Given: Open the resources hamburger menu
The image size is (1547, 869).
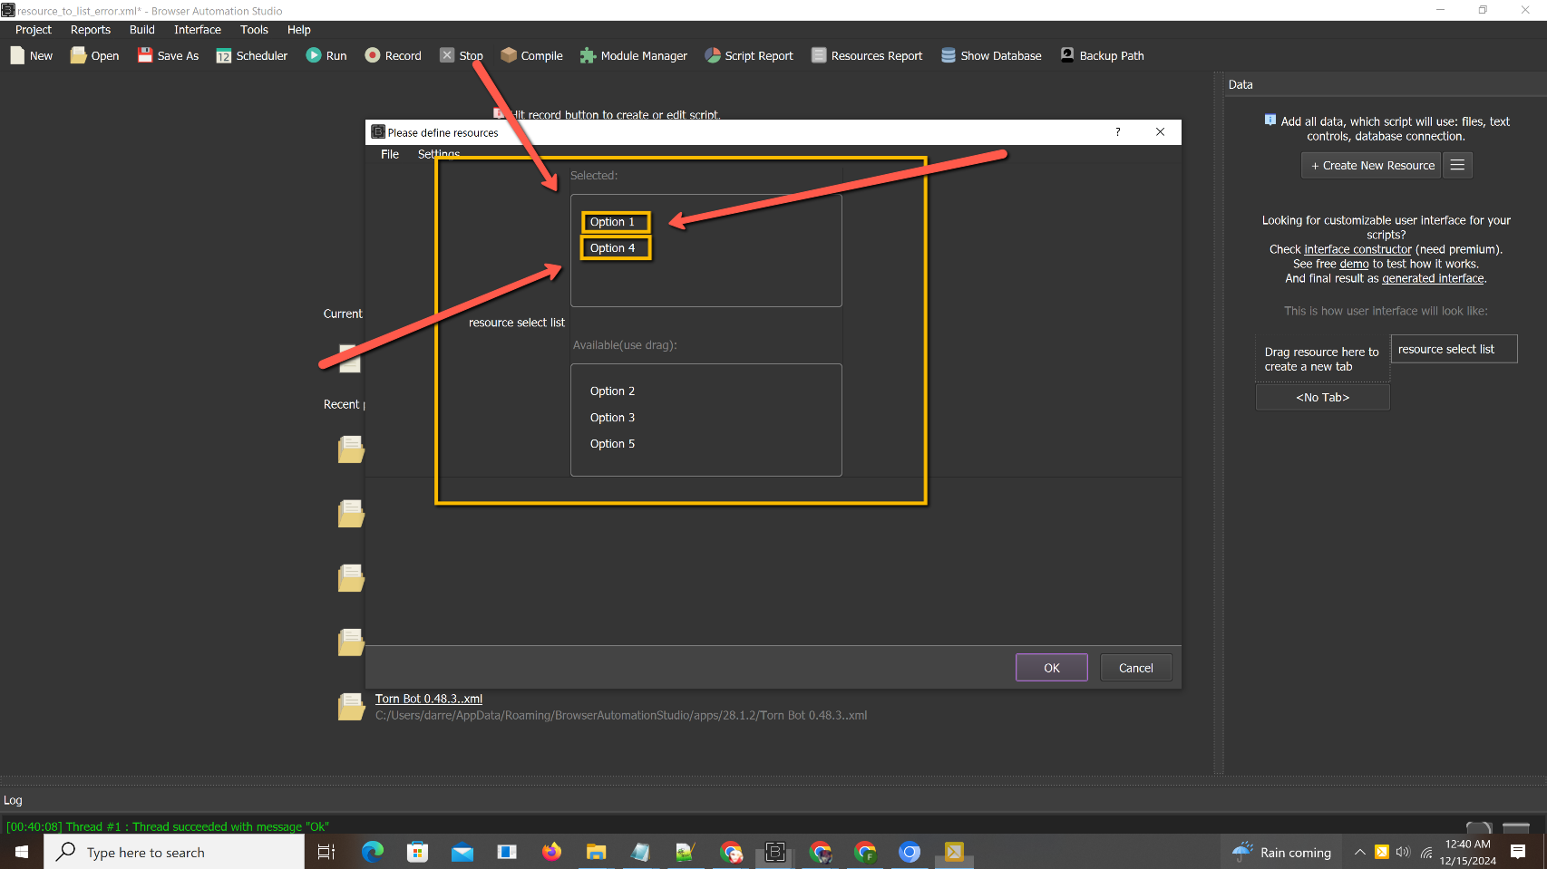Looking at the screenshot, I should pyautogui.click(x=1457, y=165).
